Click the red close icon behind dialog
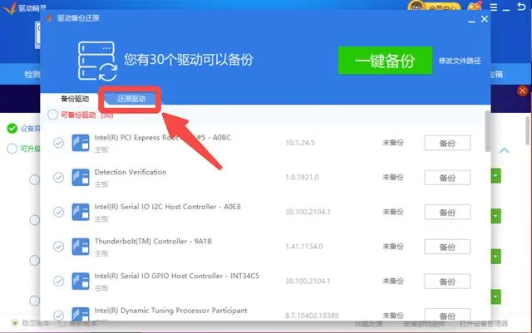 [523, 91]
